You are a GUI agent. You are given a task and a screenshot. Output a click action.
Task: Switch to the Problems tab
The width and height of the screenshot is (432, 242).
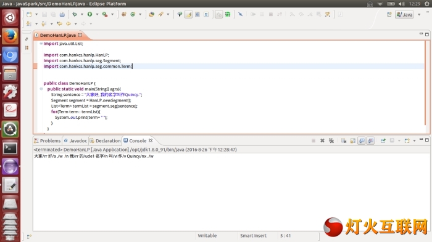pos(47,140)
